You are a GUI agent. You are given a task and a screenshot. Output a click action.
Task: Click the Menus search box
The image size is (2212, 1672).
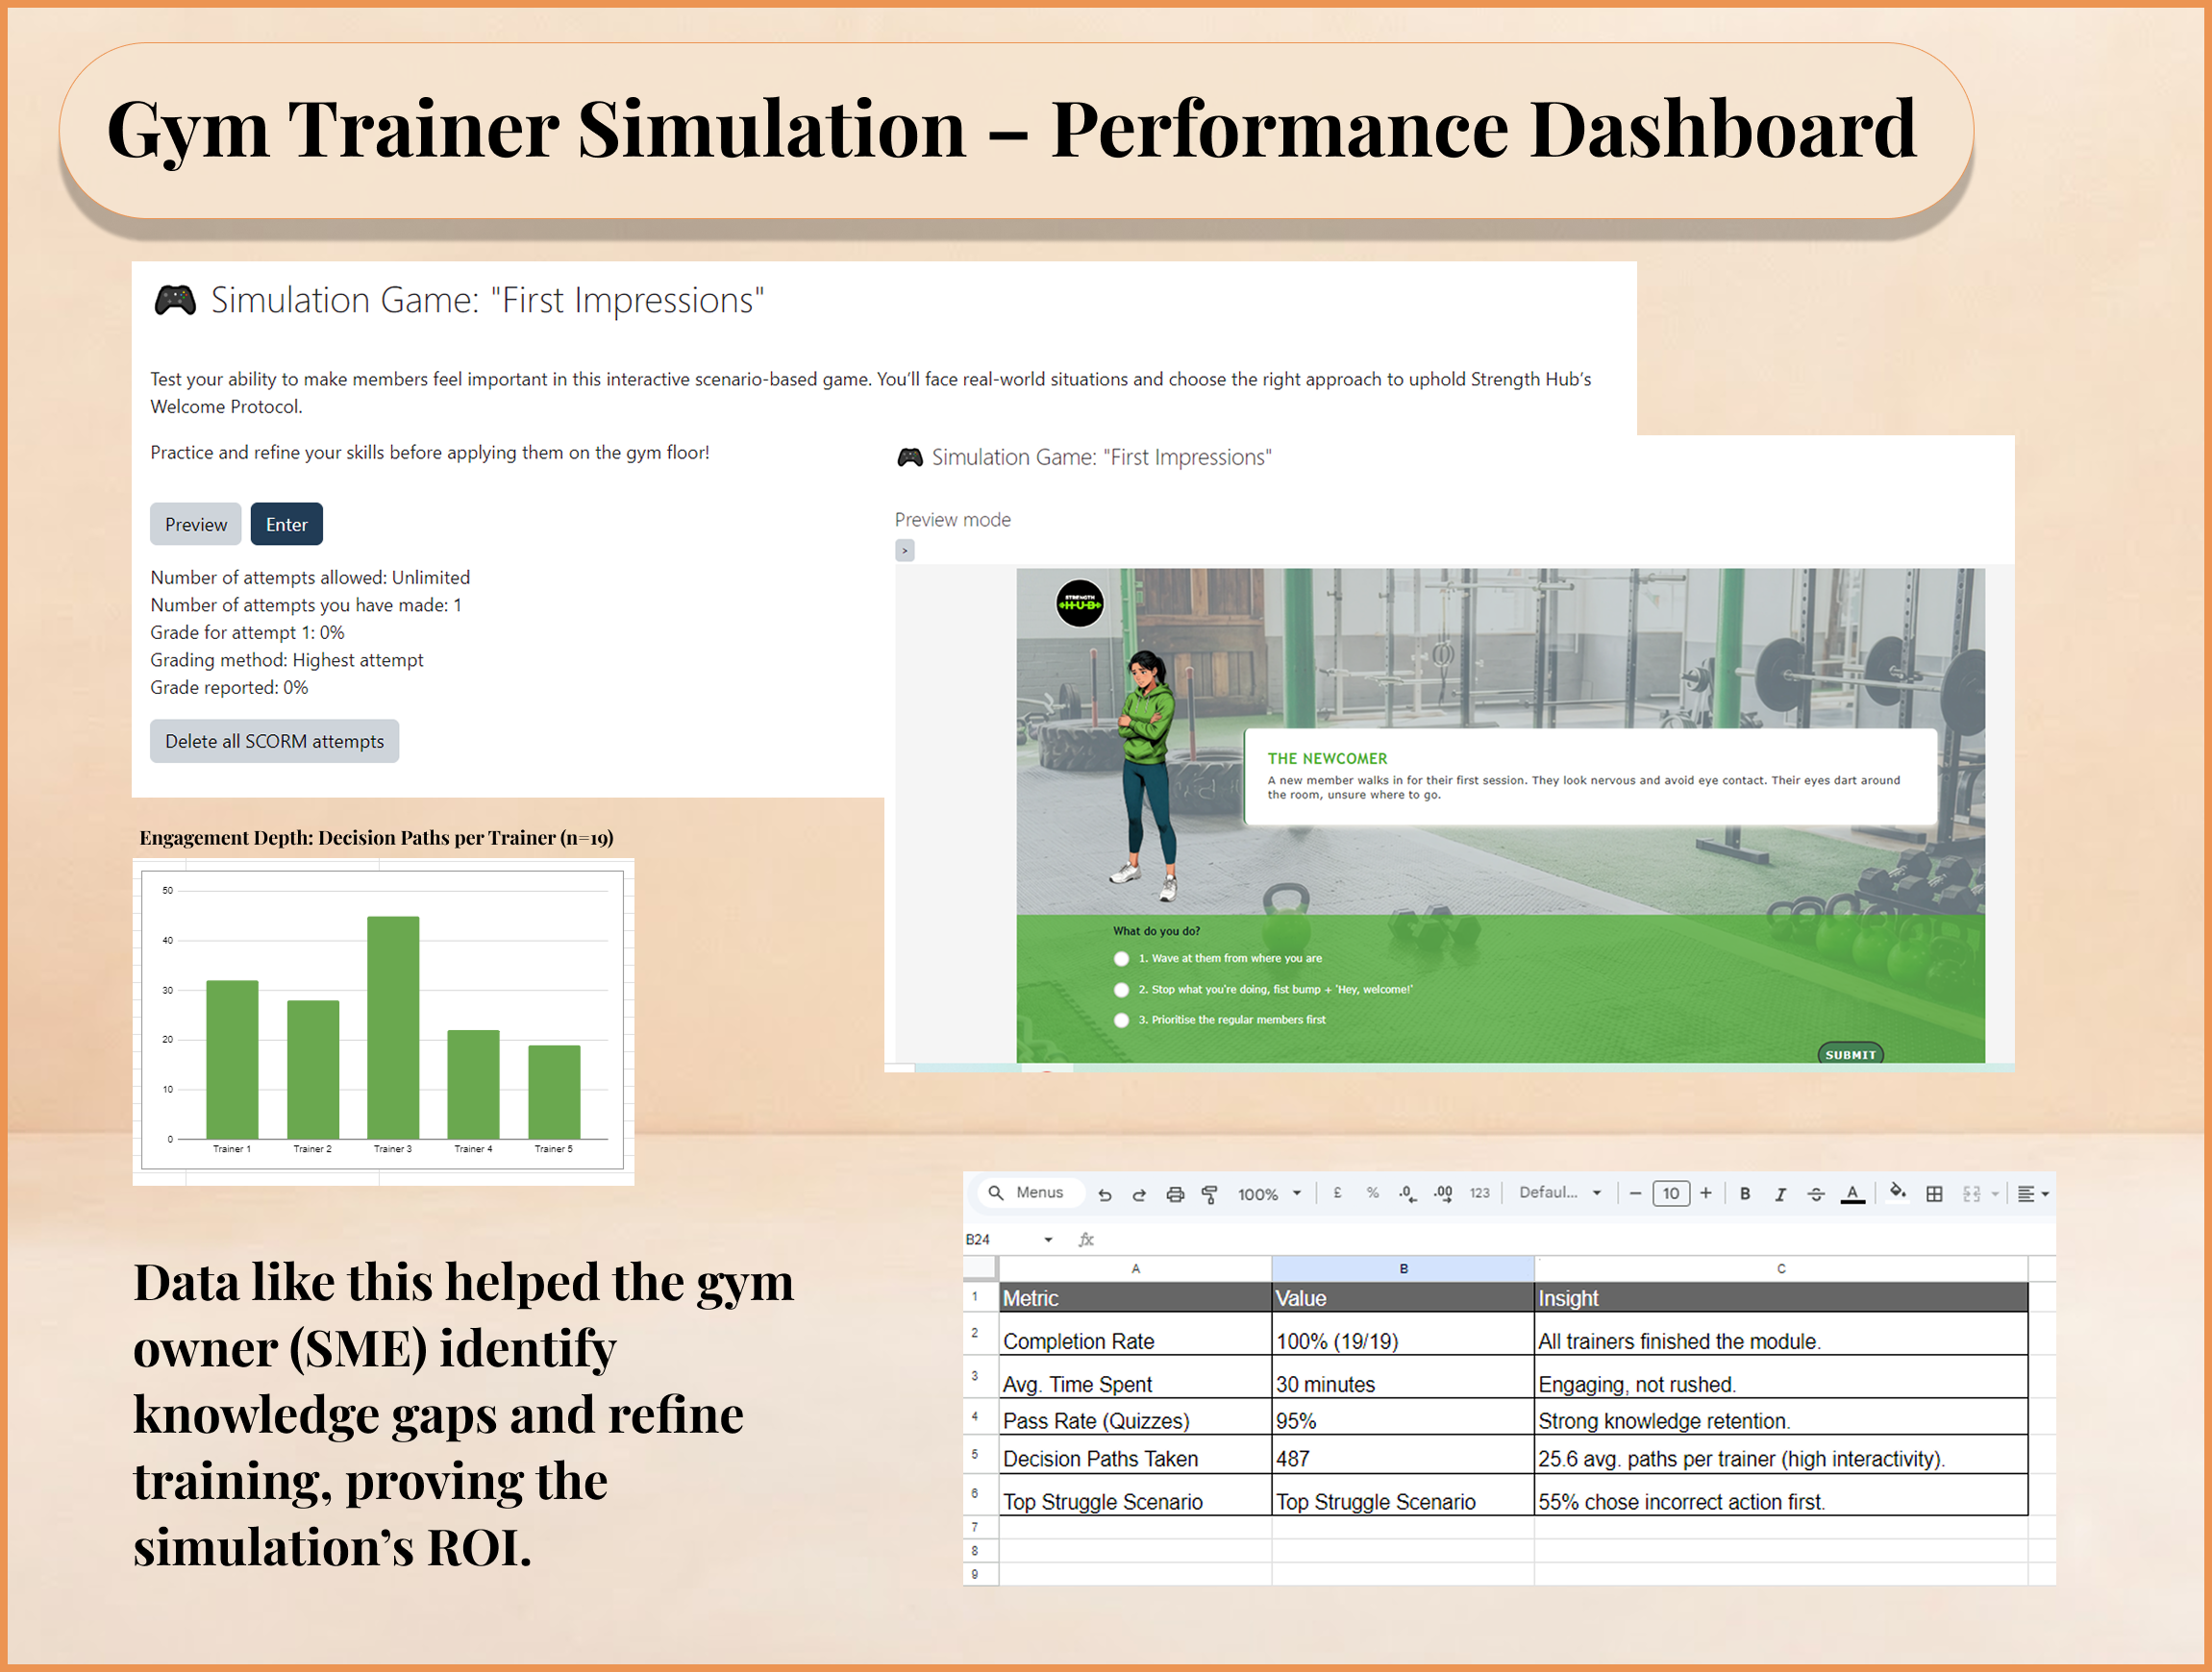(1031, 1193)
